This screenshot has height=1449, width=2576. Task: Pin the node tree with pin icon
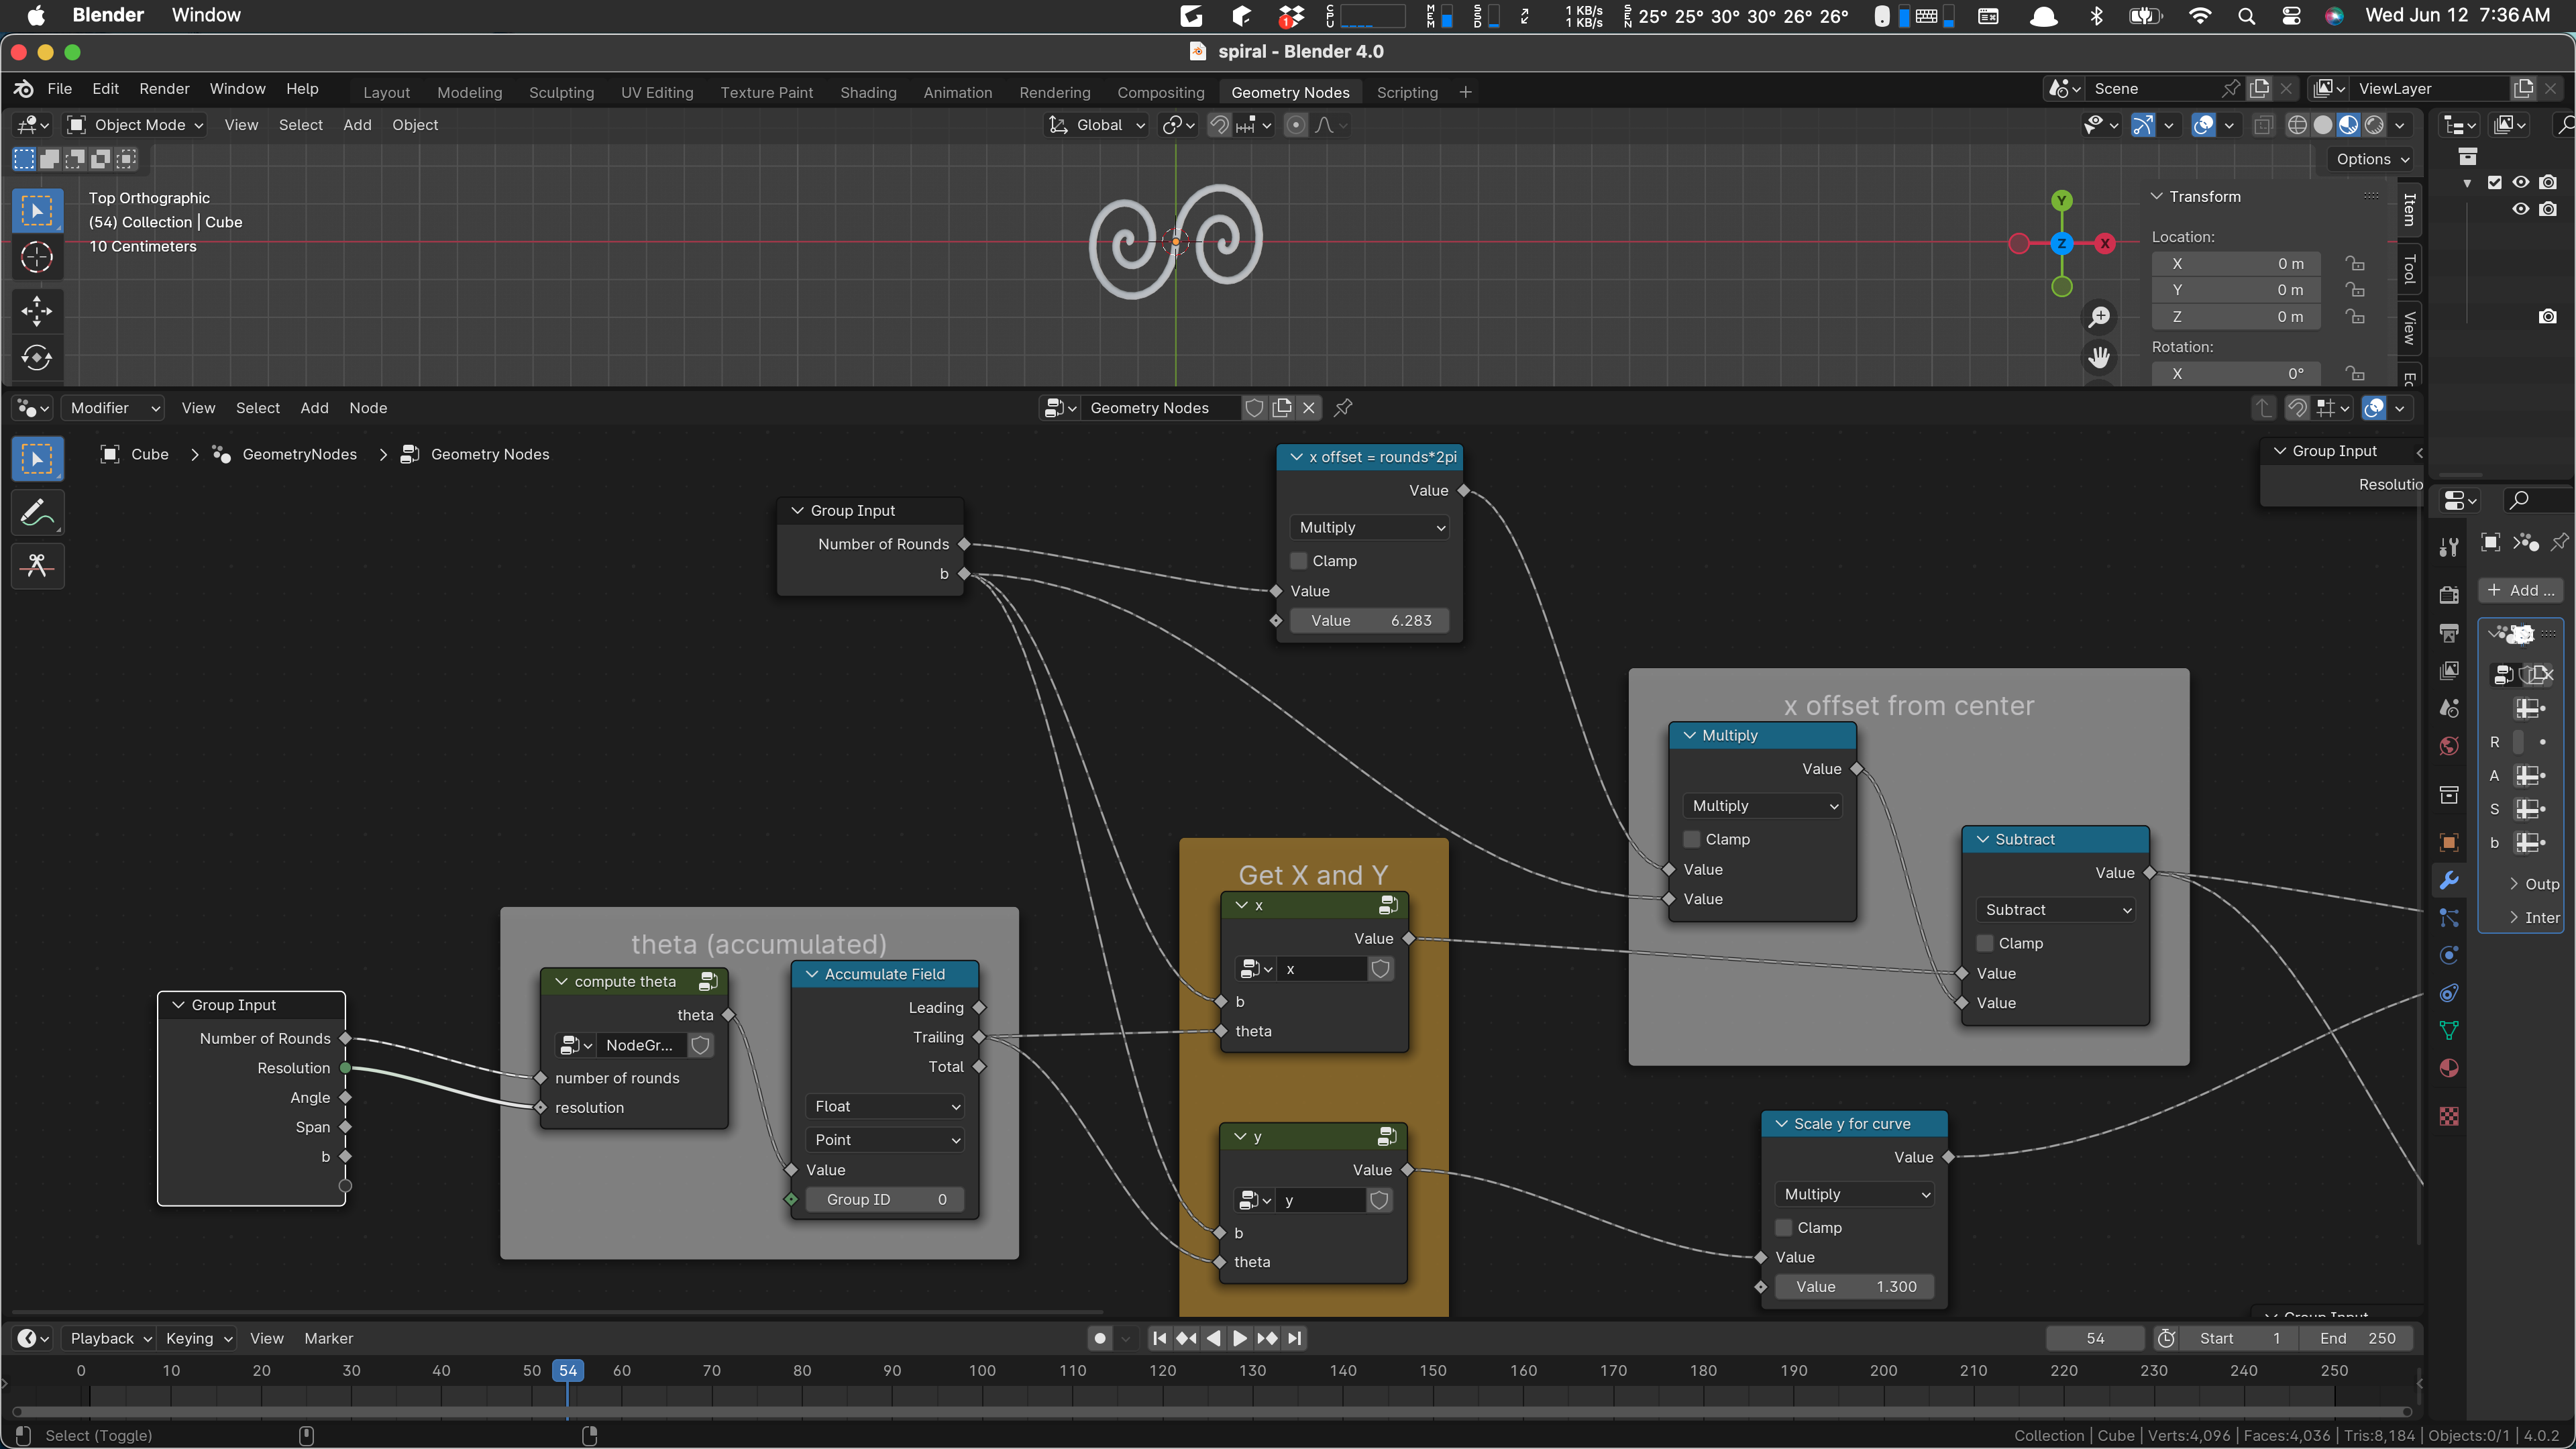coord(1343,407)
